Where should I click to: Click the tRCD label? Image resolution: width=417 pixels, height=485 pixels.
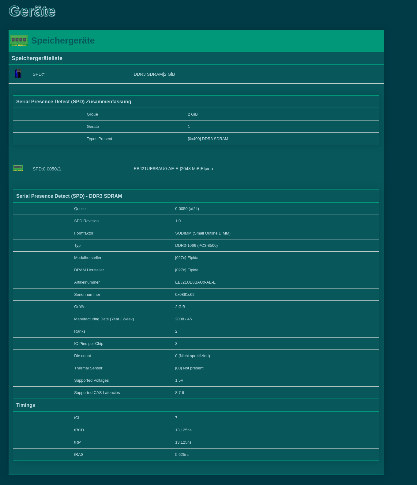pyautogui.click(x=79, y=430)
